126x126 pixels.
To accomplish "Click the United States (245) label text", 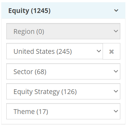I will pyautogui.click(x=43, y=52).
